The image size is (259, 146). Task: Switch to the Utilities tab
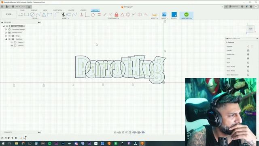coord(83,10)
